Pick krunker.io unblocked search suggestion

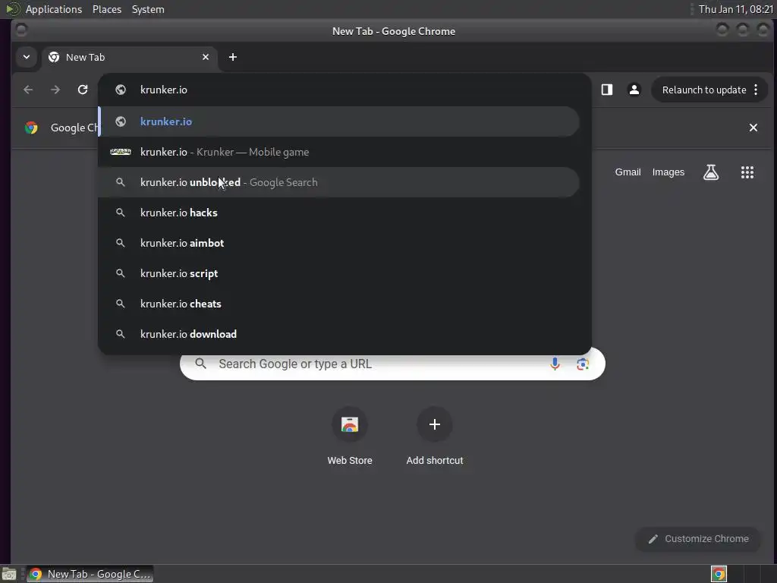pyautogui.click(x=339, y=182)
